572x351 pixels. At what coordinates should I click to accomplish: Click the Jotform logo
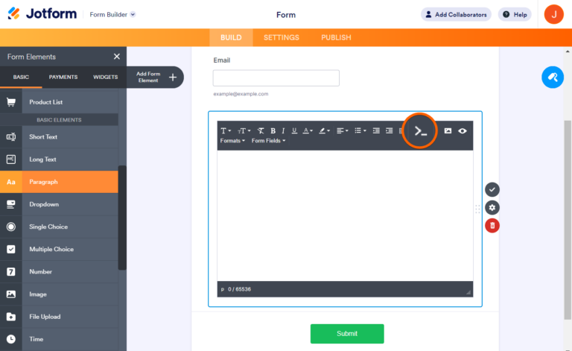tap(42, 14)
